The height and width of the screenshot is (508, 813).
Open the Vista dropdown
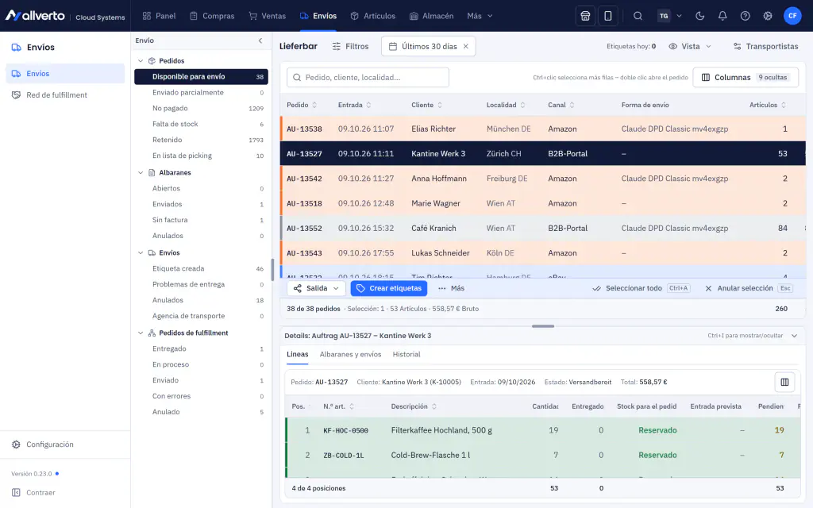[690, 46]
